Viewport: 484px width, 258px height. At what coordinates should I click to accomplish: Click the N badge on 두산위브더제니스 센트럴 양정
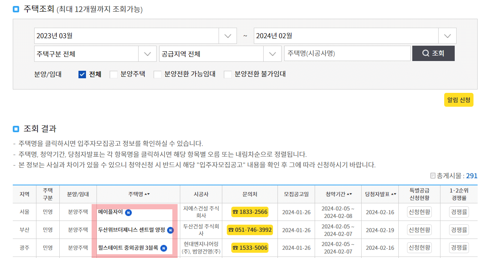170,230
